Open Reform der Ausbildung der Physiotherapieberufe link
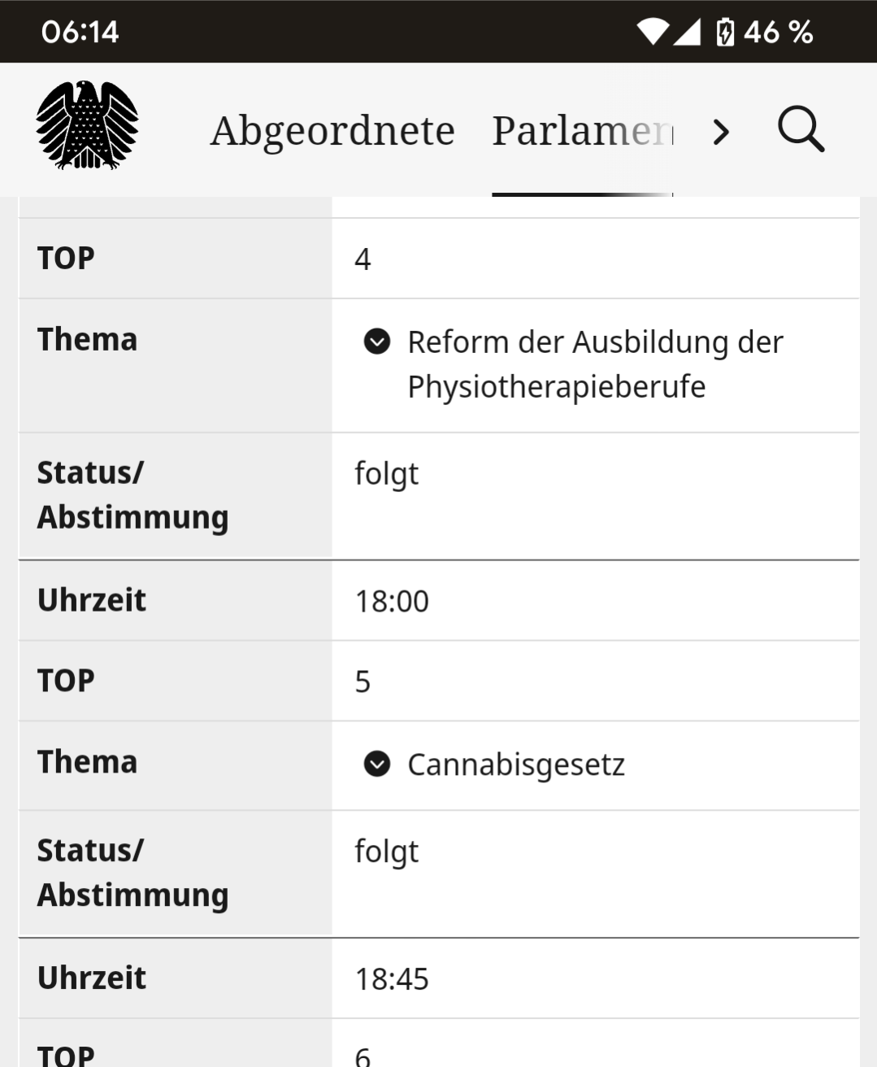877x1067 pixels. [x=594, y=364]
